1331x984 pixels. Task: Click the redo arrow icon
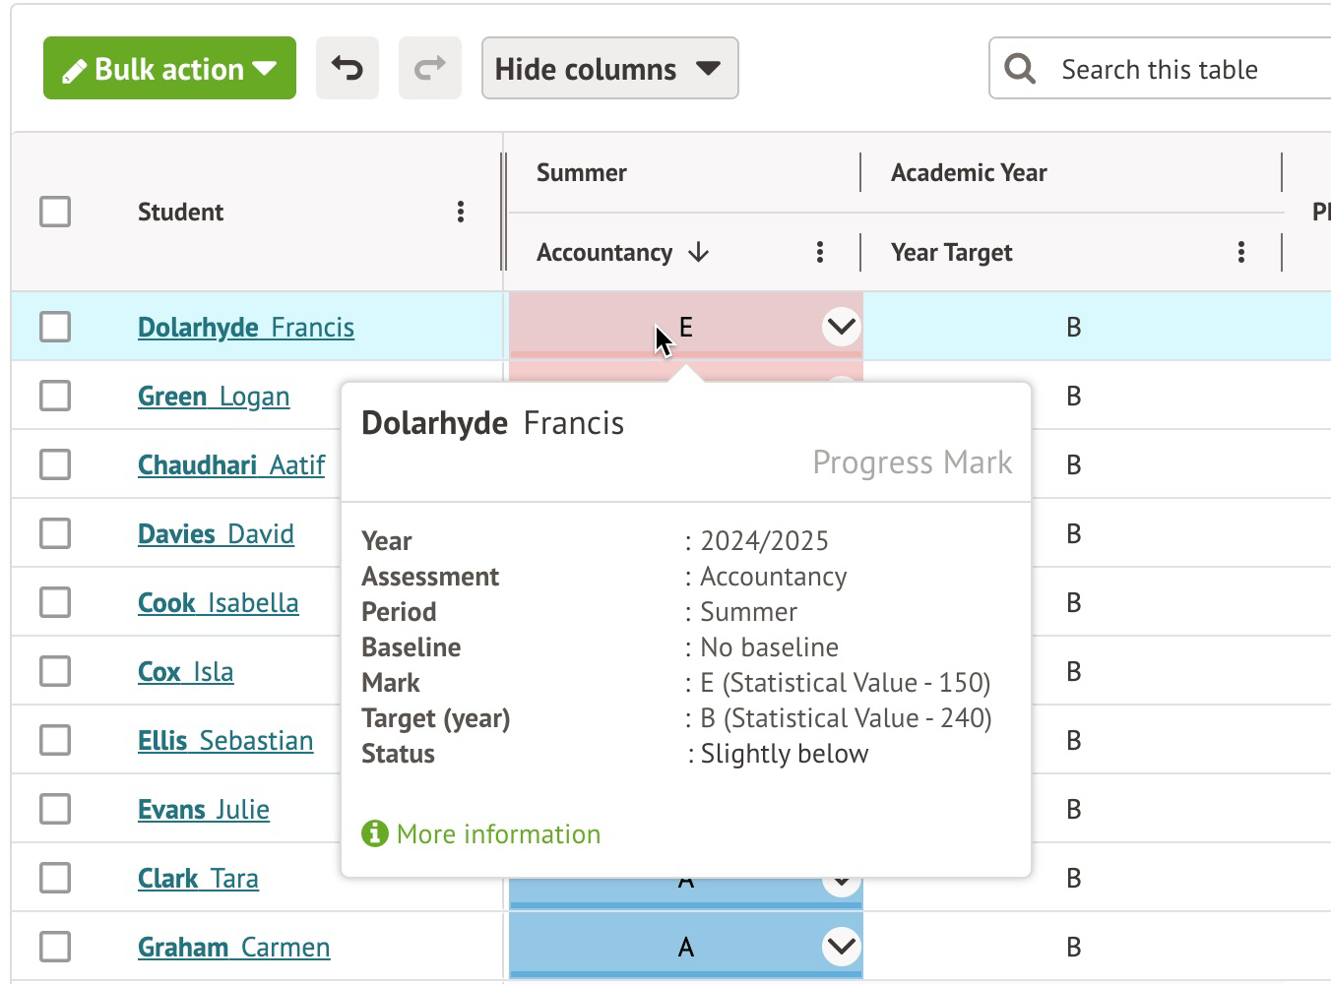pos(429,68)
